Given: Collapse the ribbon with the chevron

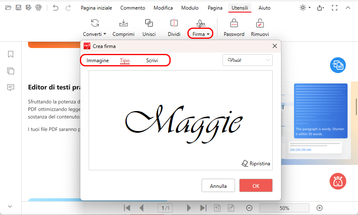Looking at the screenshot, I should point(348,8).
